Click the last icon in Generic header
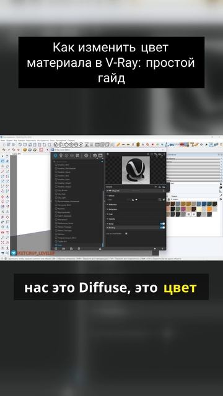Screen dimensions: 223x396 coord(164,187)
